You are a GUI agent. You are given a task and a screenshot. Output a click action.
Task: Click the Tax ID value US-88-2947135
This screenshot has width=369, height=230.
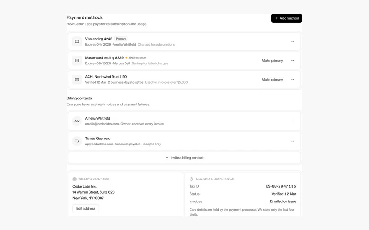281,186
